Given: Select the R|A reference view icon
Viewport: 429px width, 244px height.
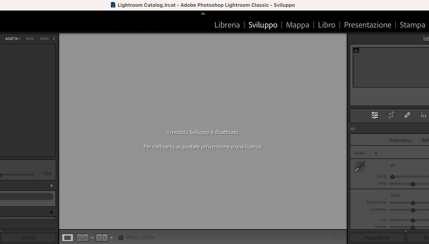Looking at the screenshot, I should (x=83, y=238).
